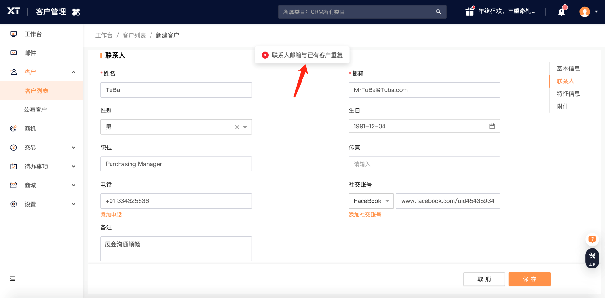Viewport: 605px width, 298px height.
Task: Open the floating 工具 toolbox button
Action: coord(592,258)
